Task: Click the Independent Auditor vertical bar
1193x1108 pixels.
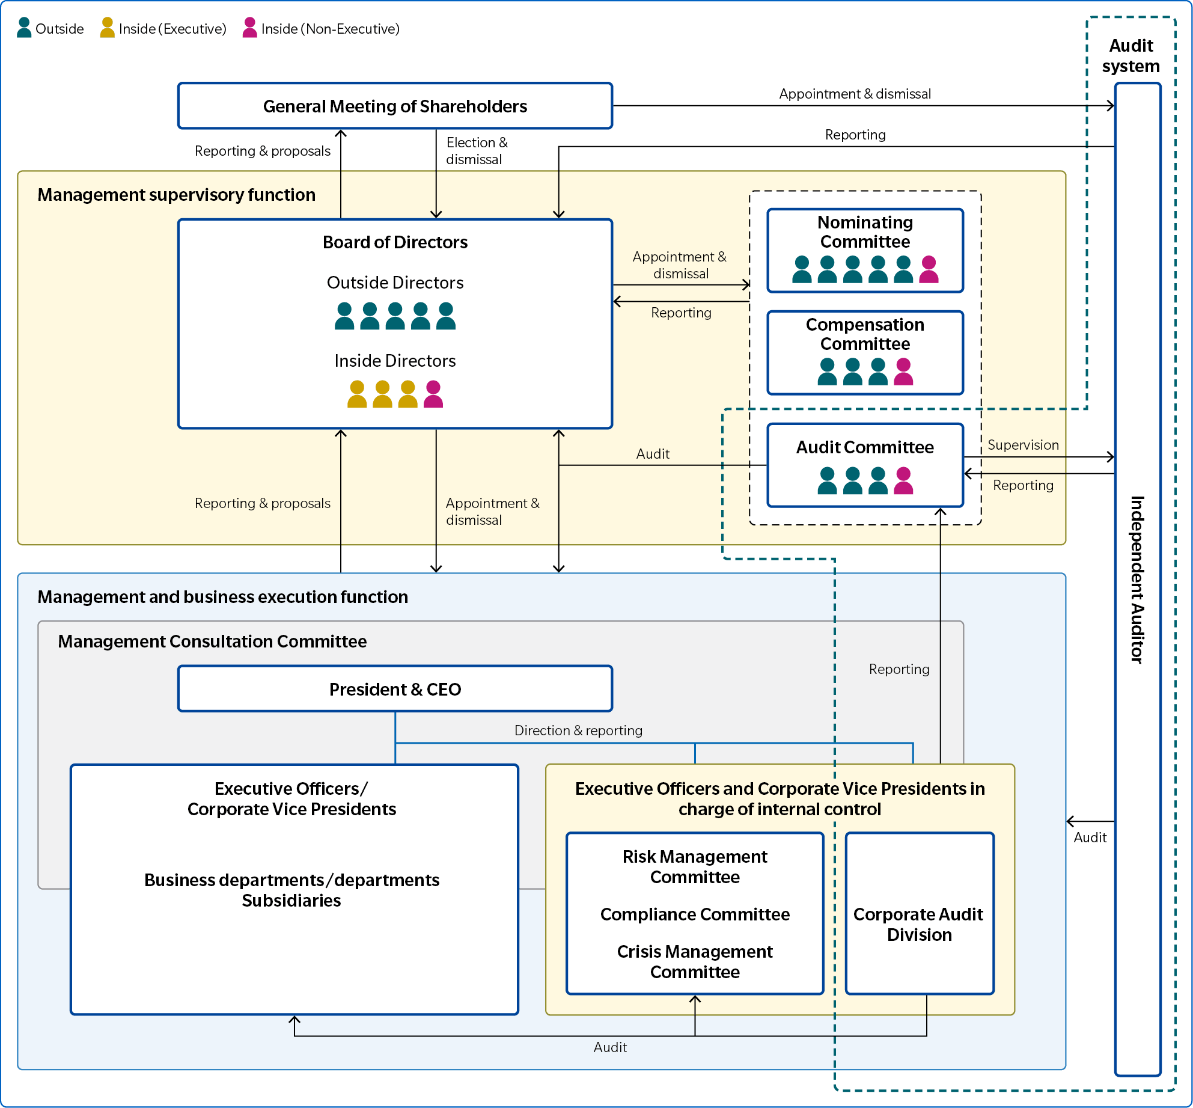Action: [1138, 580]
